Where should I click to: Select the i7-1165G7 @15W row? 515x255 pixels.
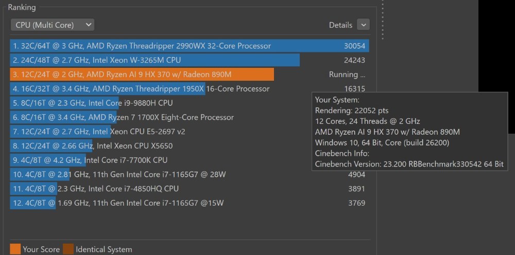[x=190, y=203]
